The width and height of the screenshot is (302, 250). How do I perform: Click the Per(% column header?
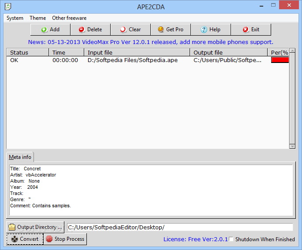click(x=278, y=52)
